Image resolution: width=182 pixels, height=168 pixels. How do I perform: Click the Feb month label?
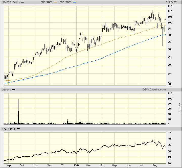(x=76, y=165)
